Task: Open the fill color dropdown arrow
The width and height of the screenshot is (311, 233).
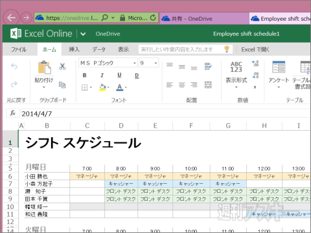Action: tap(108, 87)
